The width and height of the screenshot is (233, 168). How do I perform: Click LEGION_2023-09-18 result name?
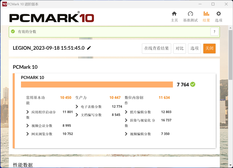click(x=49, y=48)
